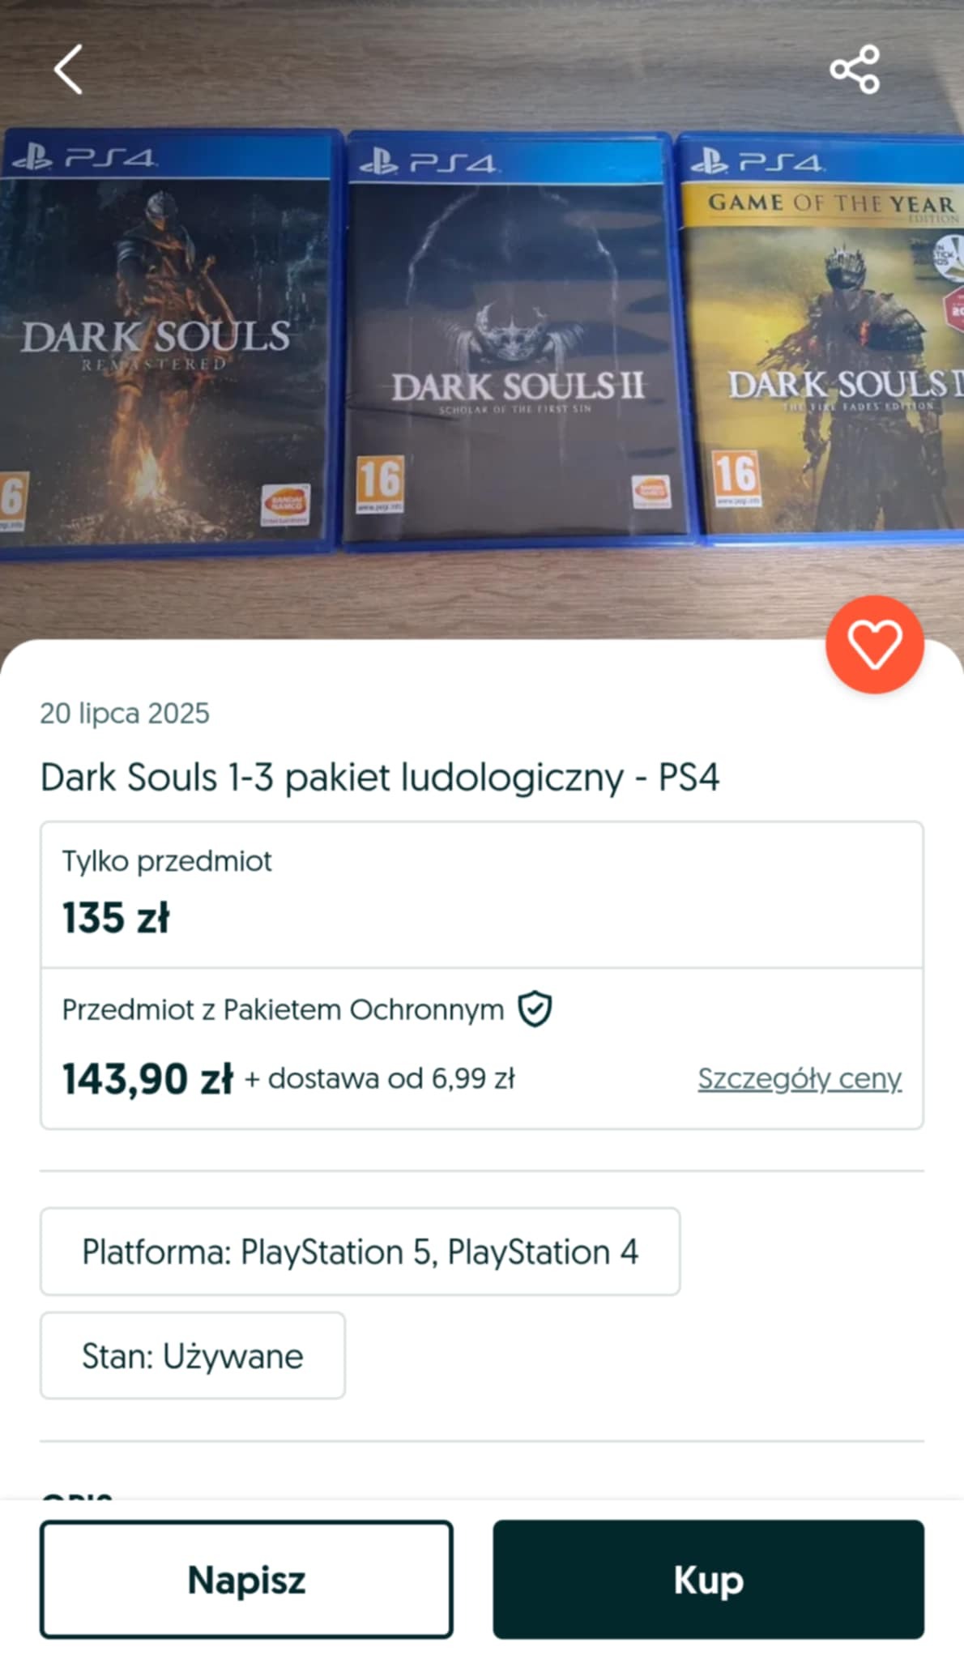Open the Szczegóły ceny link
This screenshot has width=964, height=1659.
(800, 1078)
